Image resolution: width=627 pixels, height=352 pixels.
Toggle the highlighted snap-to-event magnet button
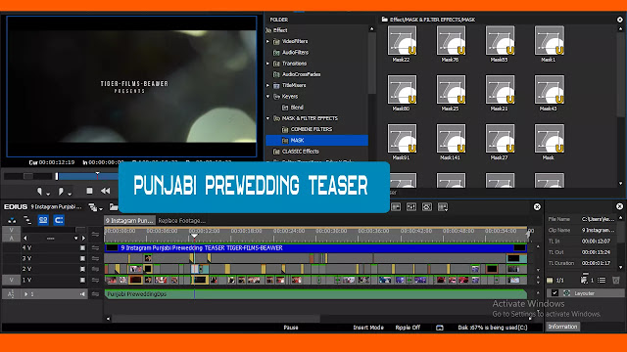pyautogui.click(x=59, y=220)
